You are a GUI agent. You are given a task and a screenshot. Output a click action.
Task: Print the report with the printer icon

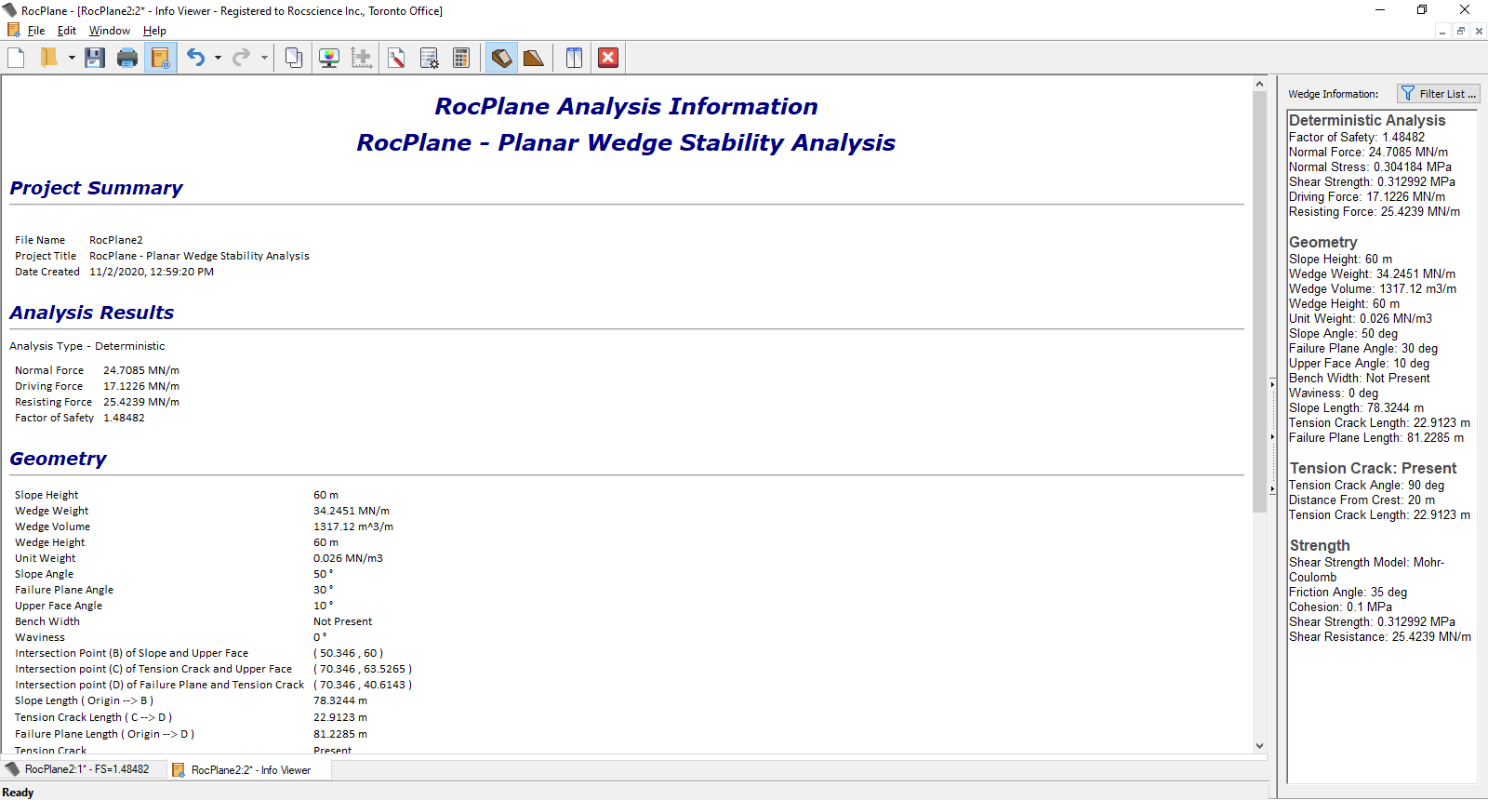[x=127, y=58]
